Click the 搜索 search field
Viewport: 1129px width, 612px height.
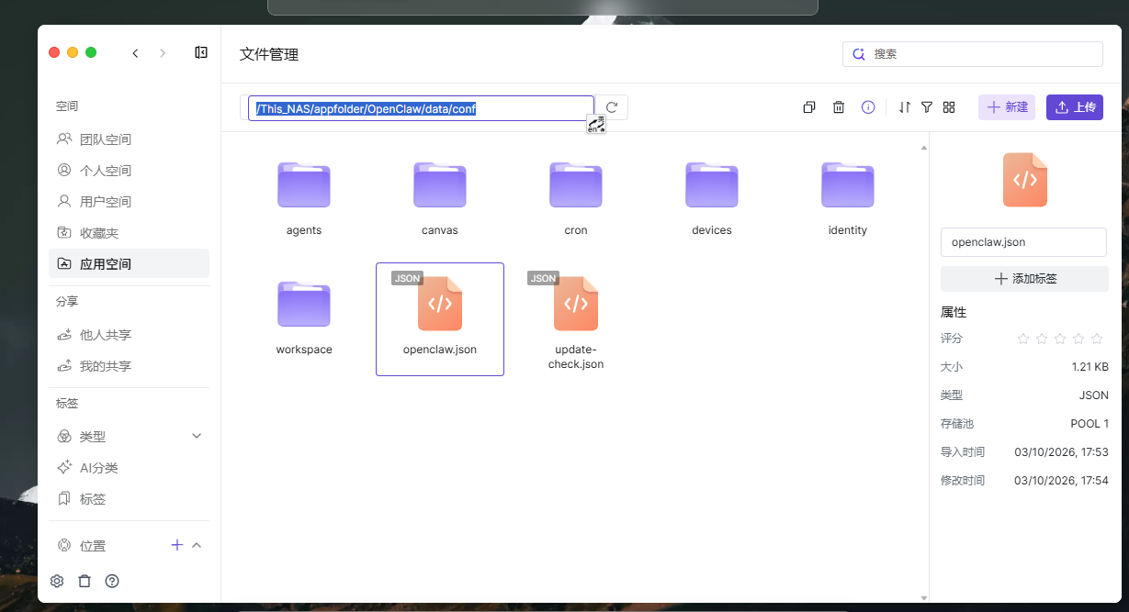coord(983,54)
